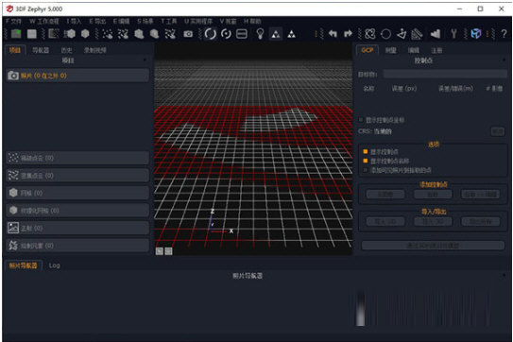Toggle the lightbulb lighting icon
Viewport: 513px width, 342px height.
click(x=260, y=34)
